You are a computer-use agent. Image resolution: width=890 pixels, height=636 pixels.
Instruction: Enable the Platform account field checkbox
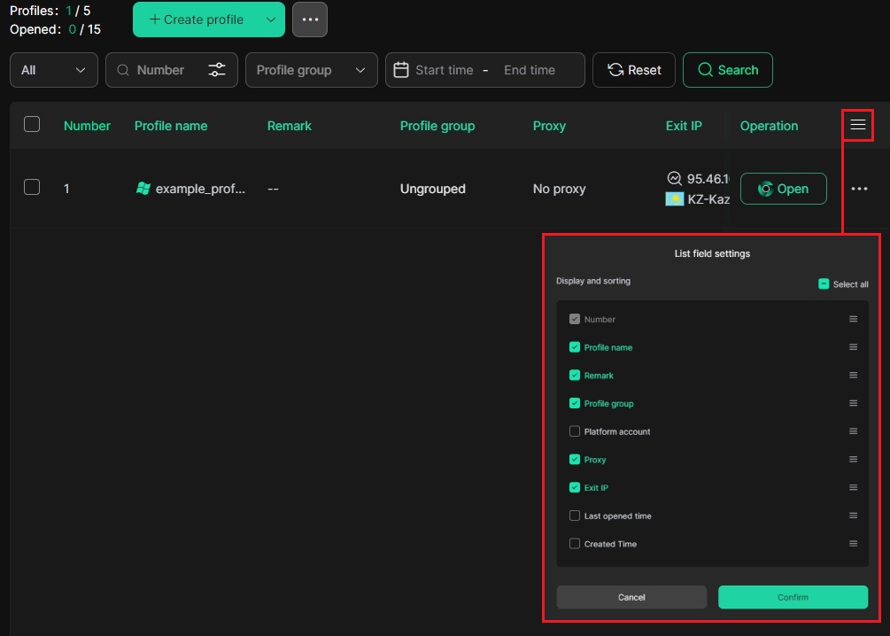(x=575, y=431)
